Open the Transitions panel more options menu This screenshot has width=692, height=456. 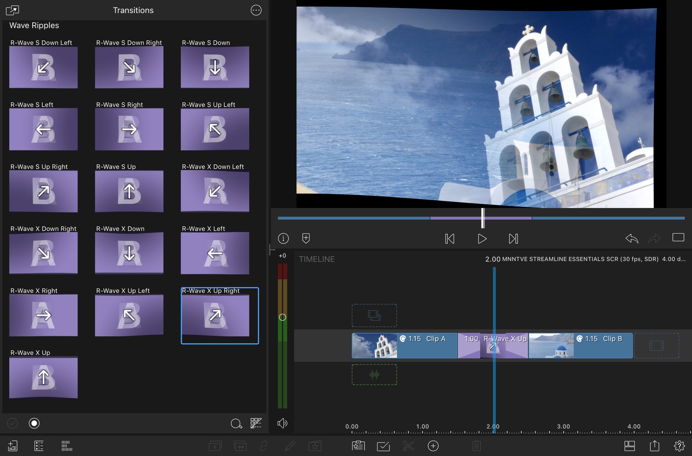256,10
